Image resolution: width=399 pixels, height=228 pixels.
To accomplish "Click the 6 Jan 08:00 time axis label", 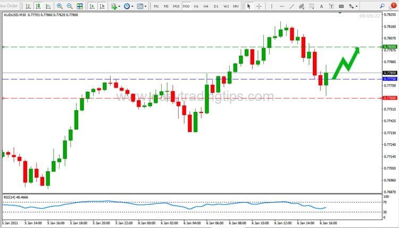I will [237, 223].
